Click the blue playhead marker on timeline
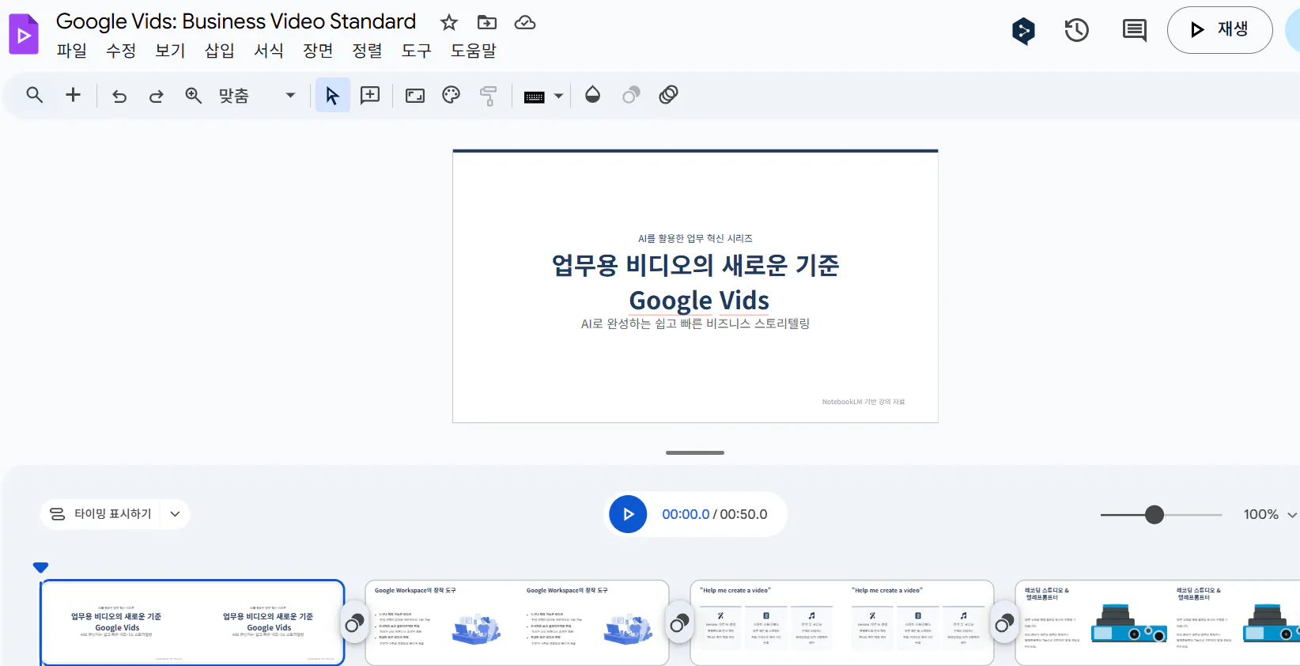The height and width of the screenshot is (666, 1300). click(x=41, y=567)
